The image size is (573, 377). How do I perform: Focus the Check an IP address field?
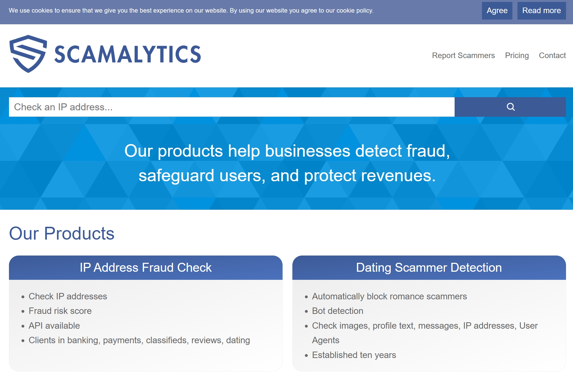(231, 107)
